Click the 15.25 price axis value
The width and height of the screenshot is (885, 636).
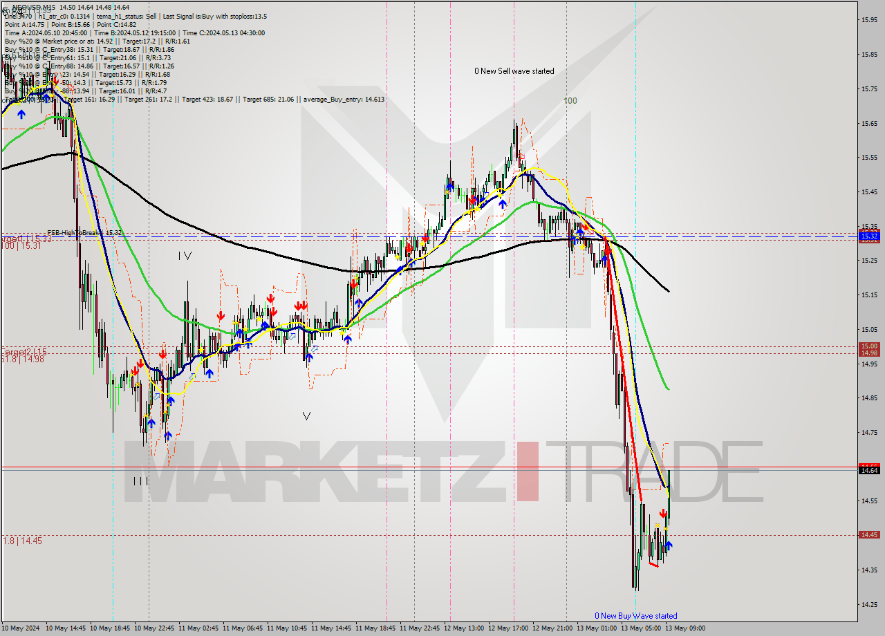click(869, 261)
